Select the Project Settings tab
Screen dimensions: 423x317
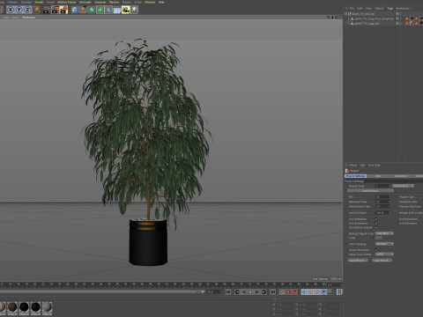coord(355,176)
